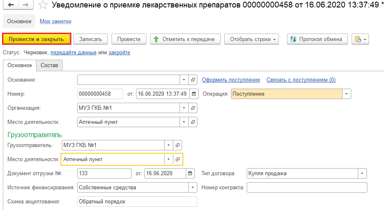Click the Провести и закрыть button
Screen dimensions: 384x210
pyautogui.click(x=36, y=39)
